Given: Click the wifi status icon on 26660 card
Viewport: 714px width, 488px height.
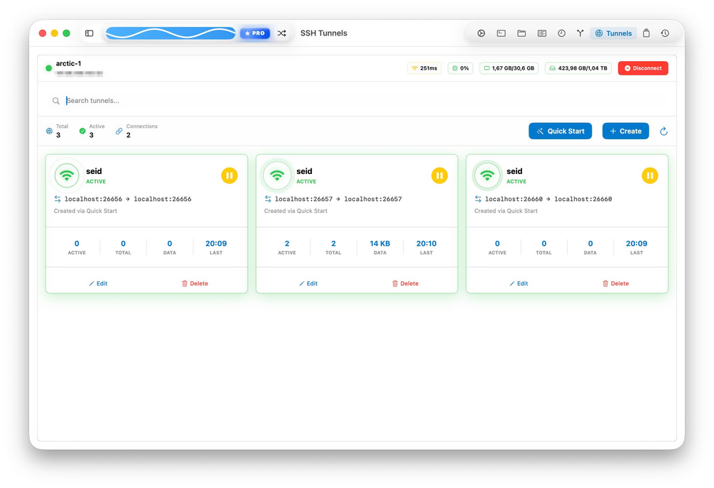Looking at the screenshot, I should tap(487, 175).
